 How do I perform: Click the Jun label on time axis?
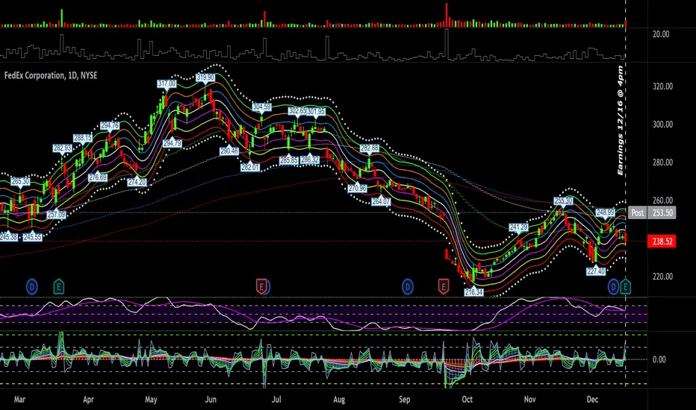(x=211, y=400)
